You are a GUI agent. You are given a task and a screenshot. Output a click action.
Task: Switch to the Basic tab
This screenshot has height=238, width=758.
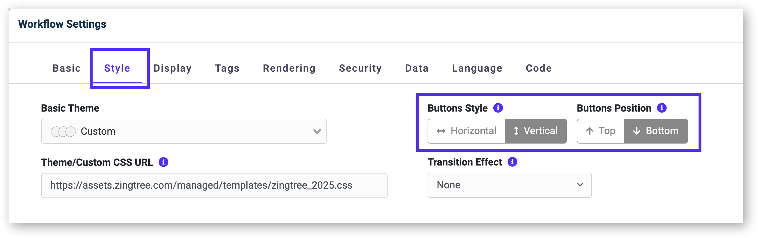click(x=67, y=68)
